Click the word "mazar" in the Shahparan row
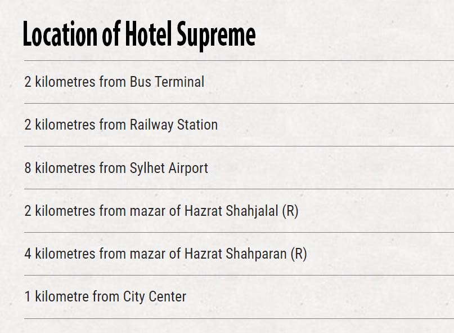Screen dimensions: 454x333 click(x=147, y=254)
